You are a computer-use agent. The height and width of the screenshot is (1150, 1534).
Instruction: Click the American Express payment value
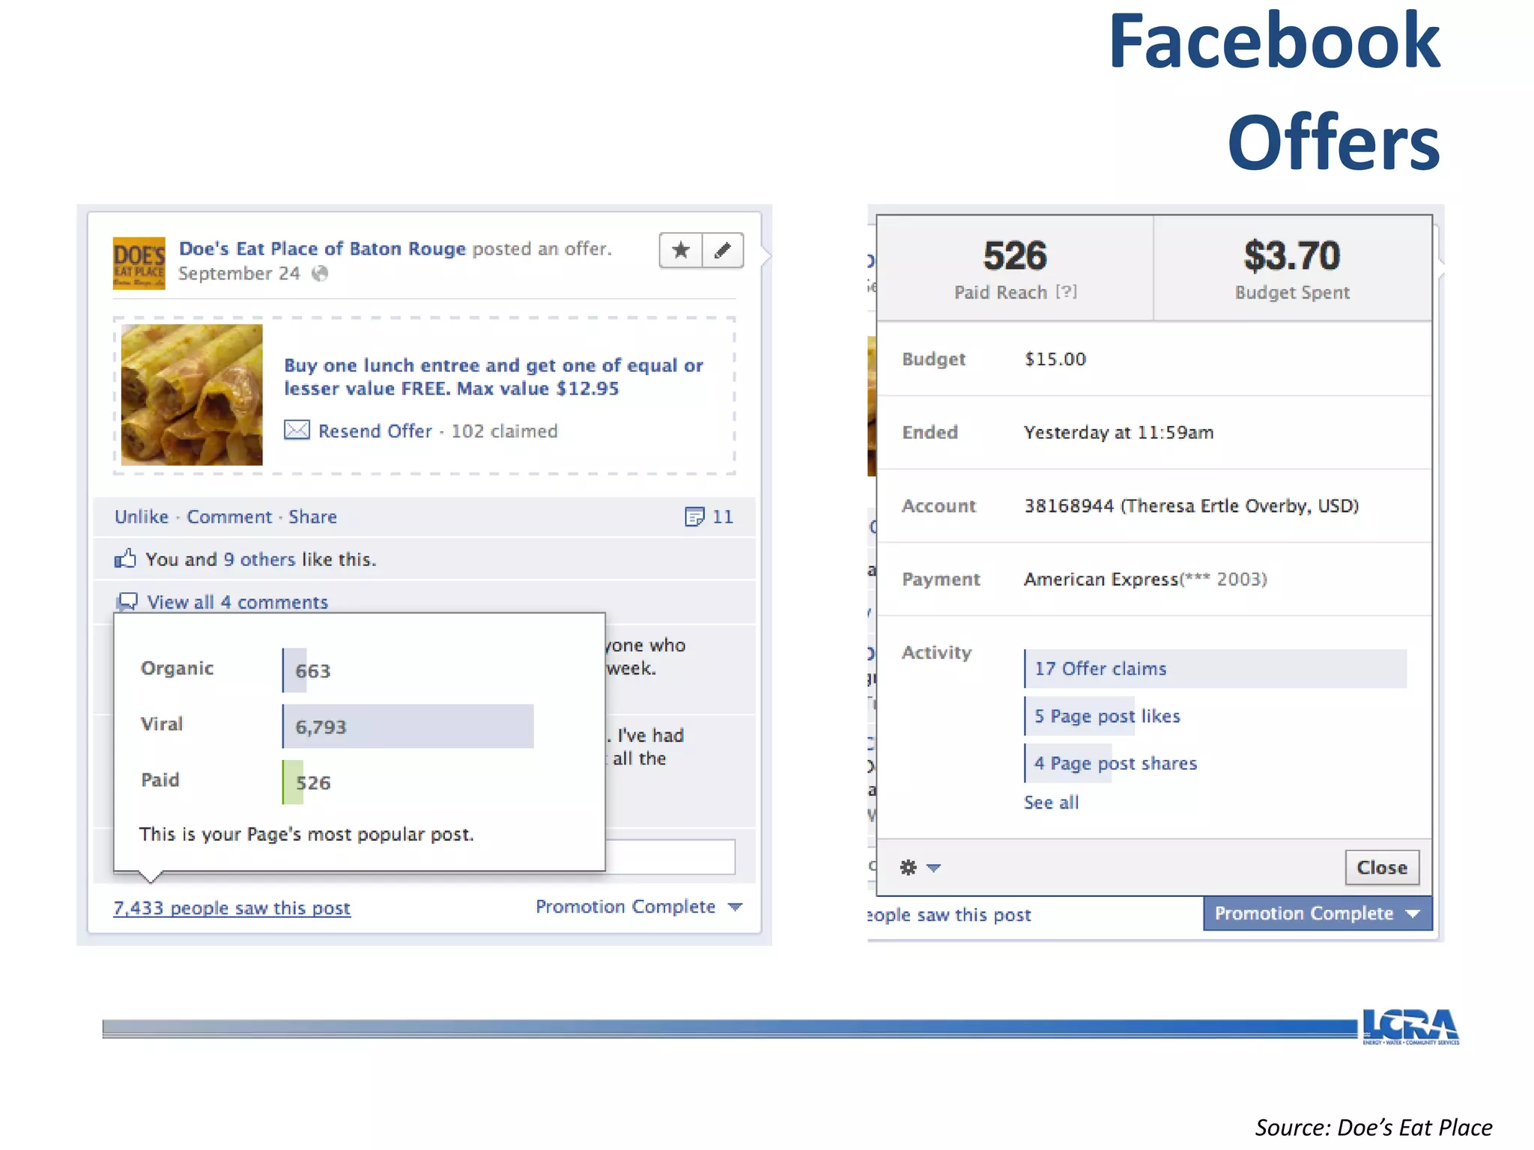1145,579
